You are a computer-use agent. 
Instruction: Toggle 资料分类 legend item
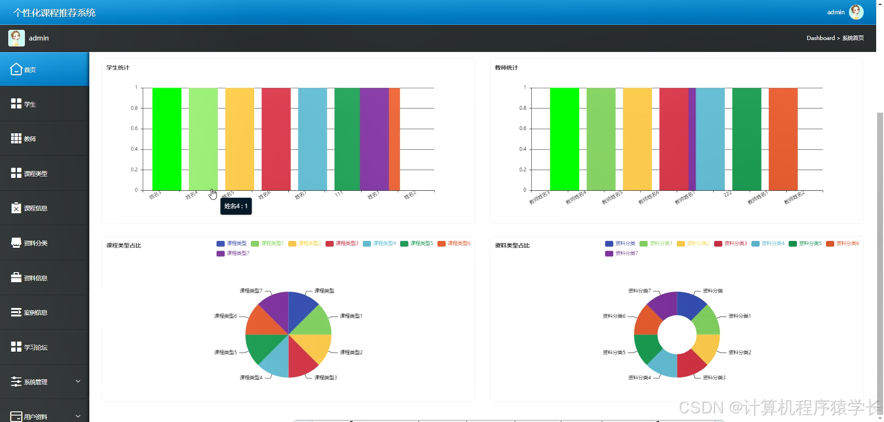pyautogui.click(x=620, y=243)
